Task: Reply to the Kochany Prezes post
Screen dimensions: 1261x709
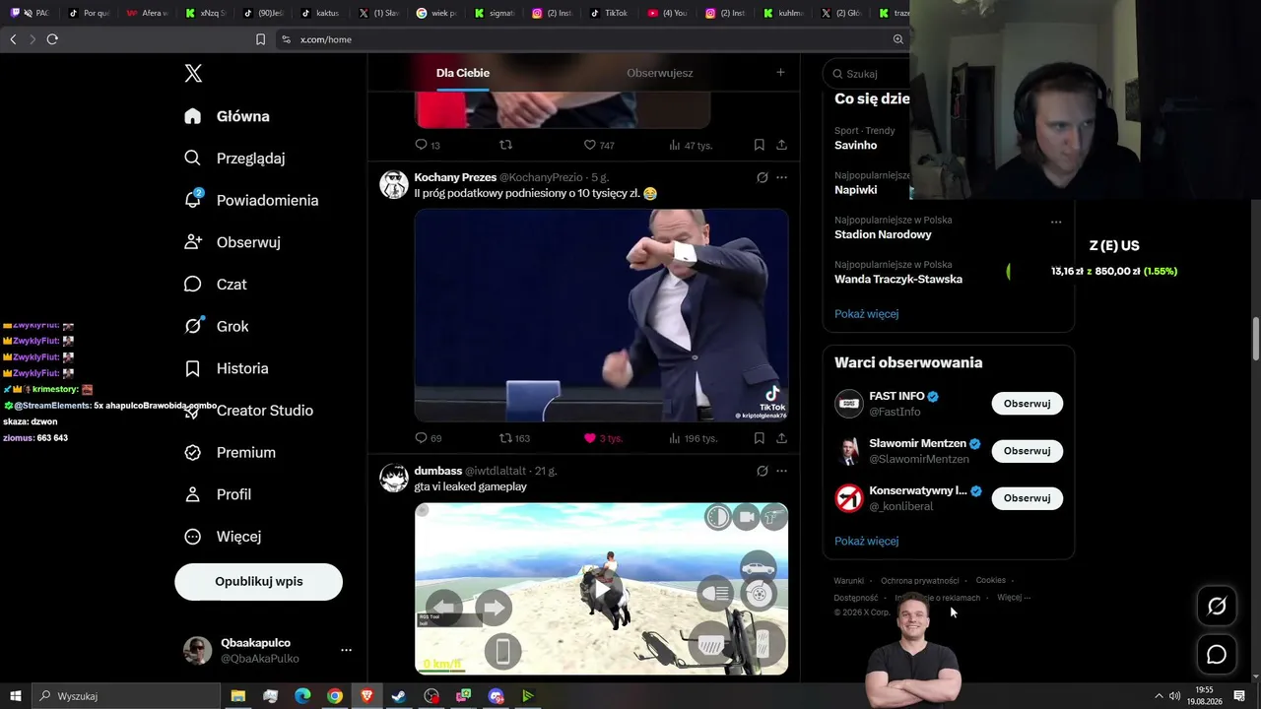Action: (429, 438)
